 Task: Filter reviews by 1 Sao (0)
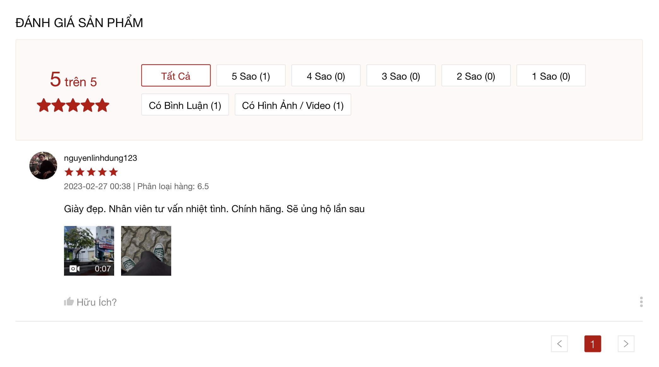coord(551,76)
